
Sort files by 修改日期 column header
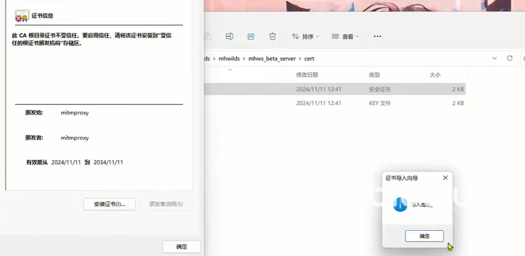[307, 75]
